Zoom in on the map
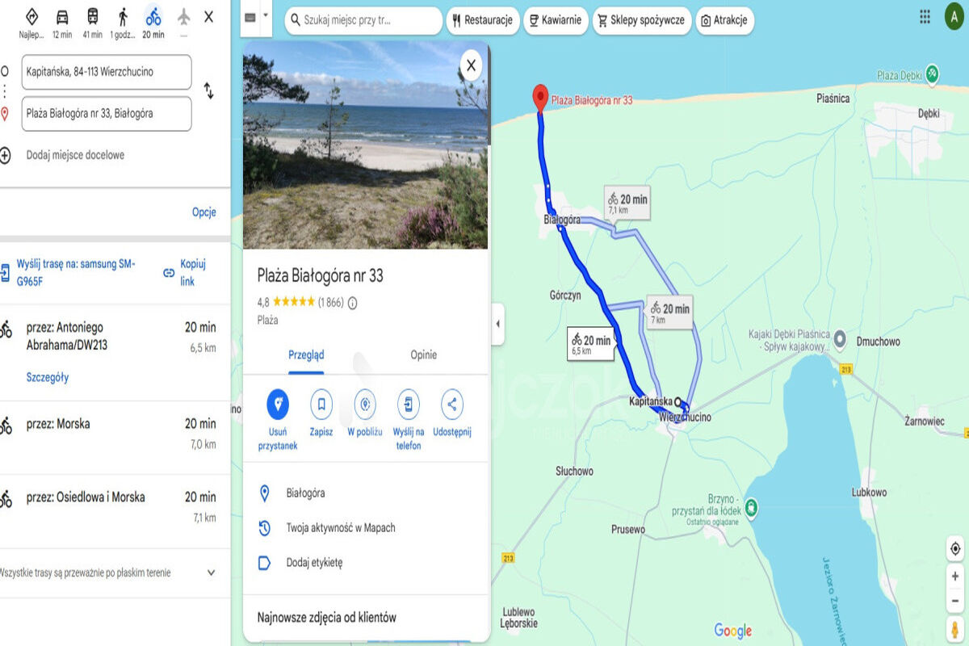969x646 pixels. [955, 577]
